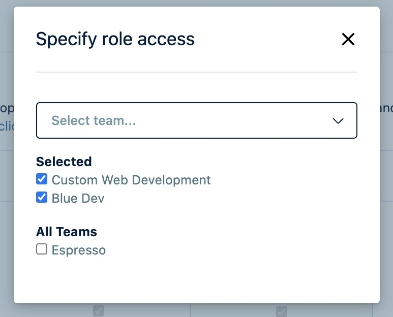Close the Specify role access dialog
This screenshot has height=317, width=393.
point(348,39)
